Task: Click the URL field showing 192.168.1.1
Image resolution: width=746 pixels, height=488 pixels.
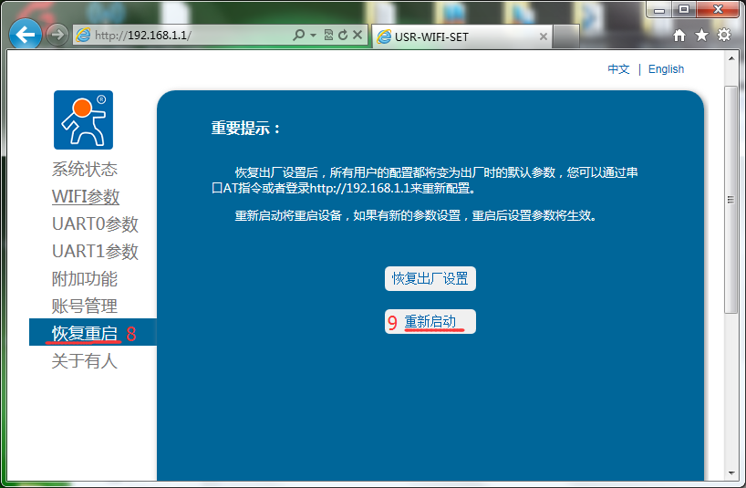Action: pyautogui.click(x=182, y=36)
